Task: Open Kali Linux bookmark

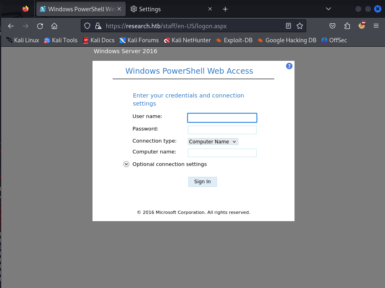Action: [23, 40]
